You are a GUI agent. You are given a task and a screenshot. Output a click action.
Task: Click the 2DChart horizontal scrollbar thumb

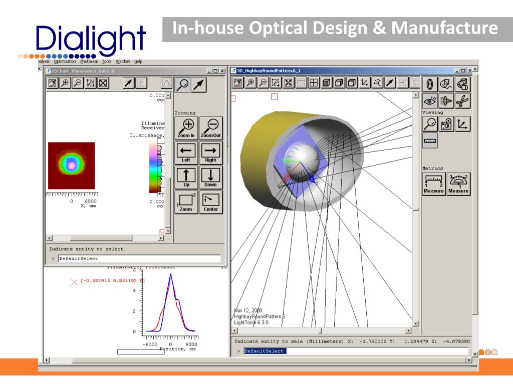[x=101, y=238]
